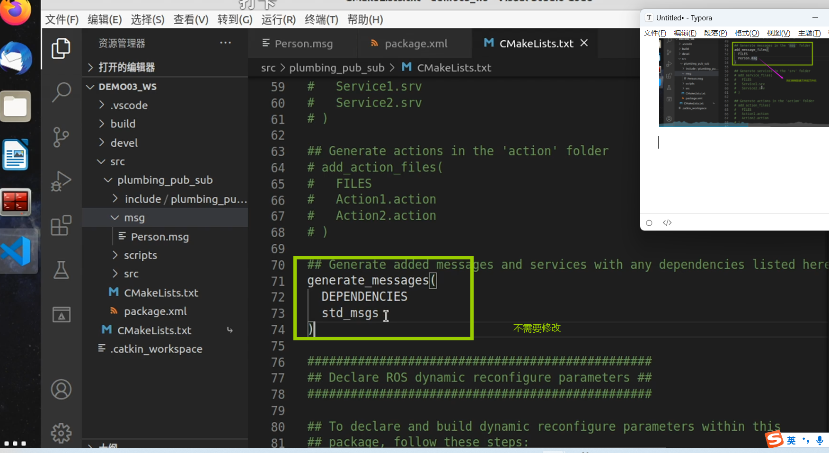This screenshot has width=829, height=453.
Task: Open the Manage gear settings
Action: click(61, 433)
